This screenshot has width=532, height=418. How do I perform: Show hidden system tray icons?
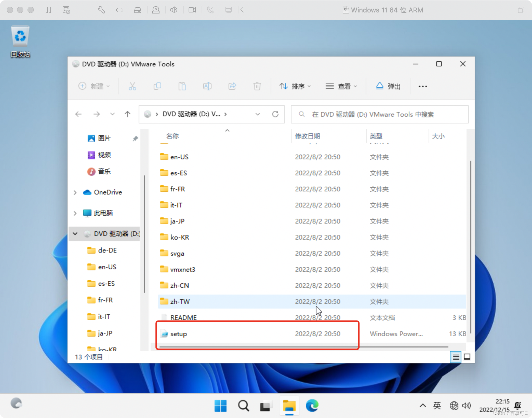click(423, 405)
